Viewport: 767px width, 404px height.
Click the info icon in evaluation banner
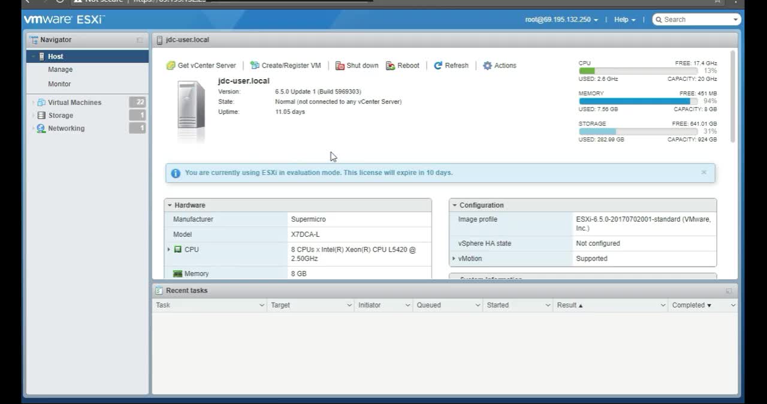pyautogui.click(x=176, y=173)
